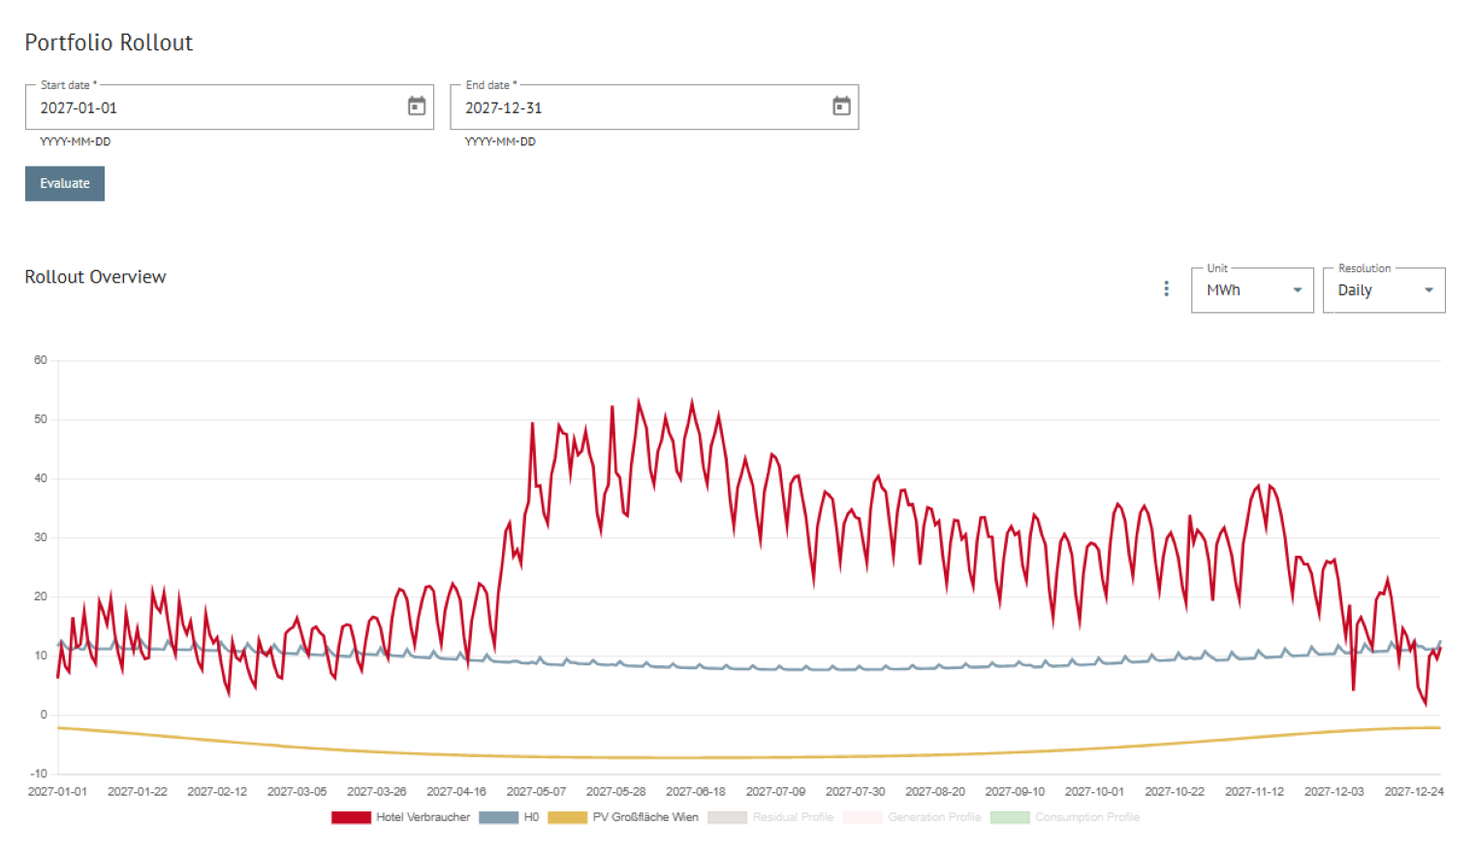Click the Resolution dropdown arrow

(1428, 290)
